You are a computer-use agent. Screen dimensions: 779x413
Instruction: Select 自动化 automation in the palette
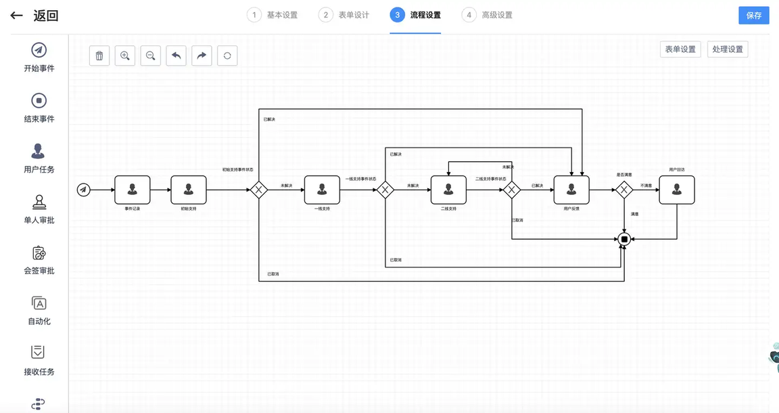pyautogui.click(x=39, y=311)
